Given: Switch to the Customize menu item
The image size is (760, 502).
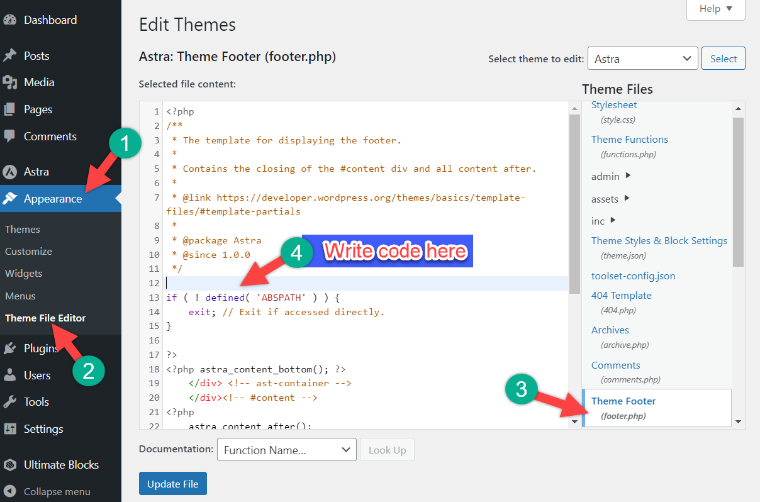Looking at the screenshot, I should click(27, 251).
